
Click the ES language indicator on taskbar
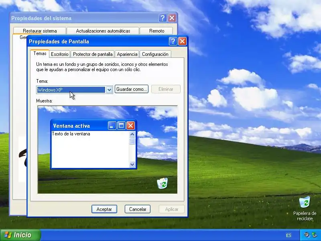pos(288,235)
